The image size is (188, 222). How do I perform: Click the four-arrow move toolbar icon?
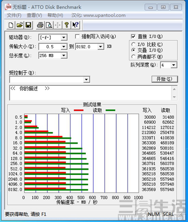(58, 25)
